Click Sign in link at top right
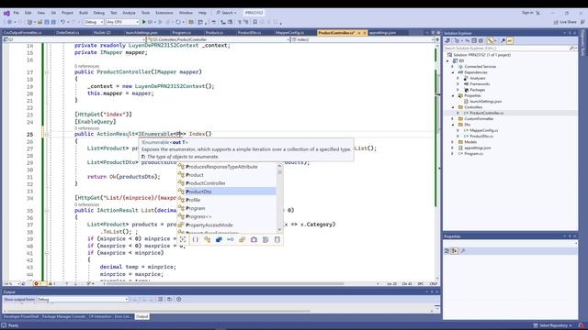Screen dimensions: 588x330 527,13
